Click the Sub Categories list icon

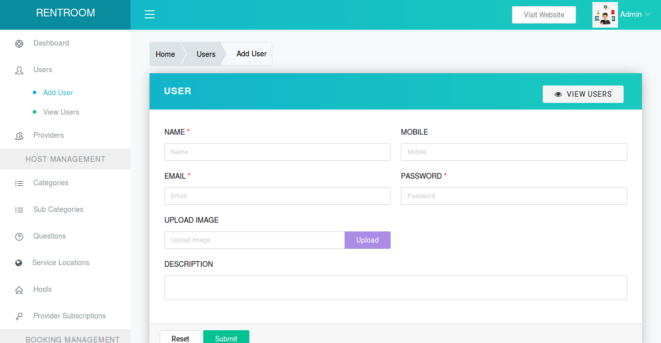click(19, 209)
